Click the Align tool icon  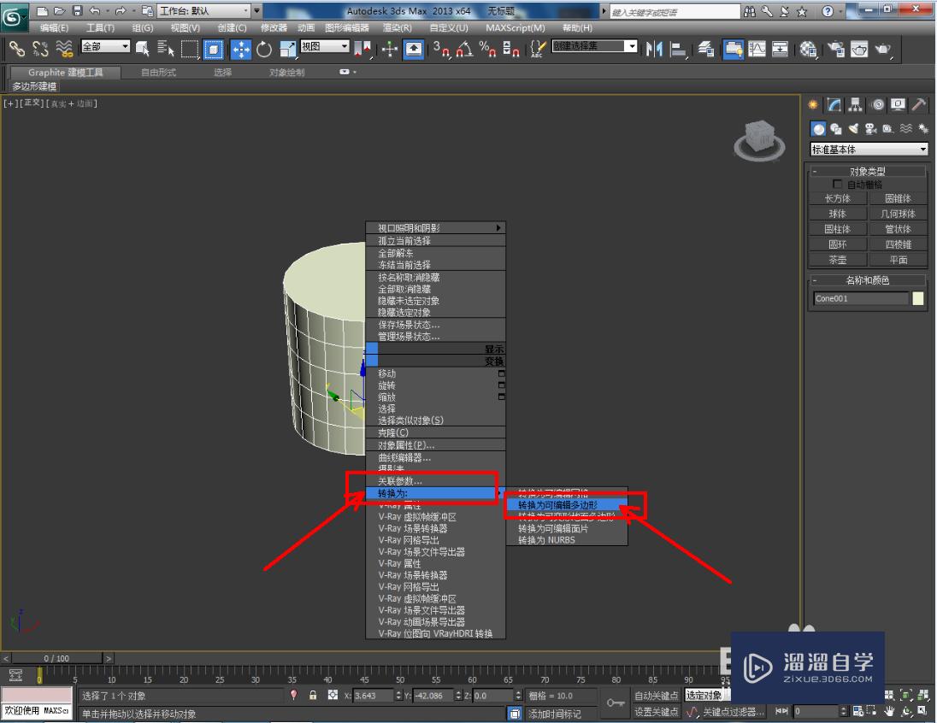click(678, 49)
